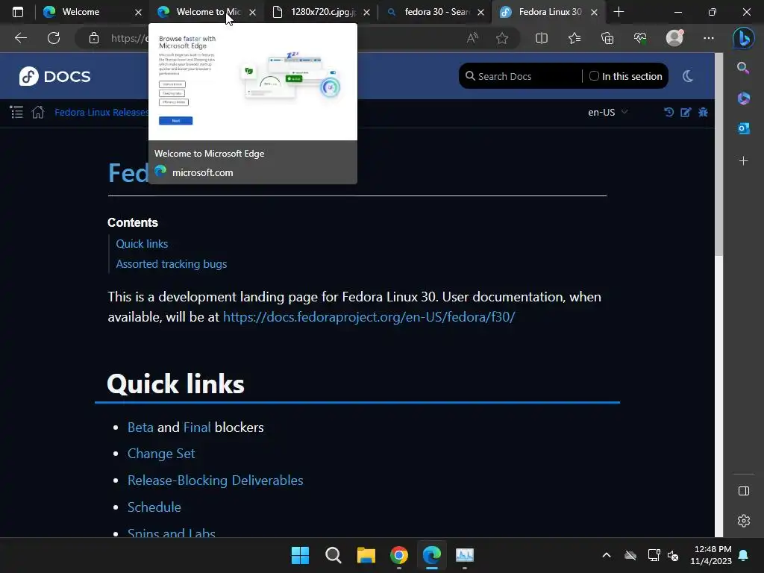Click the Fedora Docs logo

(x=54, y=77)
